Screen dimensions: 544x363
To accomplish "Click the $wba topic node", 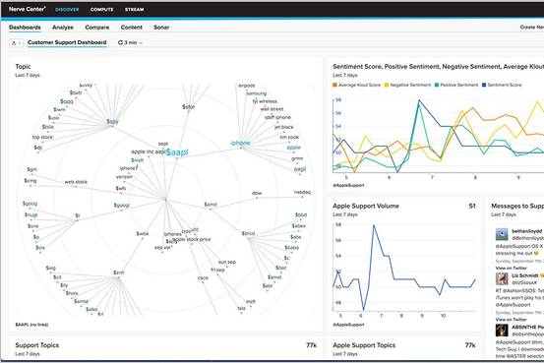I will tap(143, 233).
